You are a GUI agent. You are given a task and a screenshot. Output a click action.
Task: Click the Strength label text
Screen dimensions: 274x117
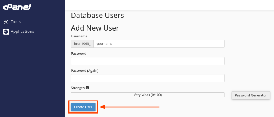point(78,88)
